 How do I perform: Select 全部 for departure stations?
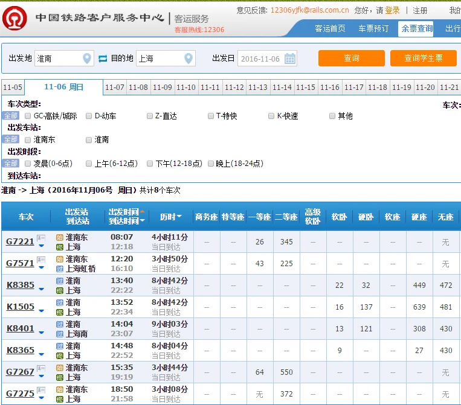pos(11,139)
